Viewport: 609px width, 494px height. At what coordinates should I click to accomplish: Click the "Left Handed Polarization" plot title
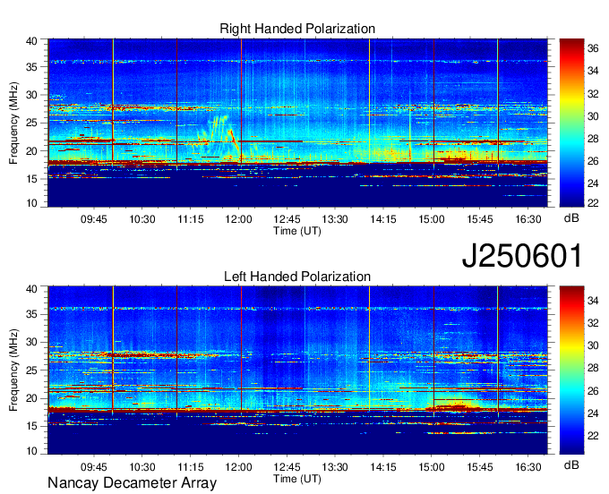[x=297, y=277]
